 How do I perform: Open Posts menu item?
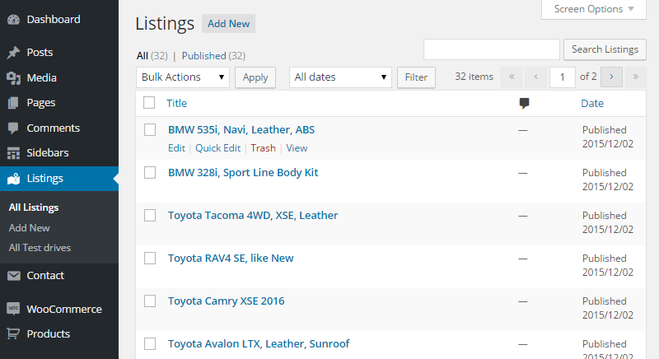click(40, 53)
